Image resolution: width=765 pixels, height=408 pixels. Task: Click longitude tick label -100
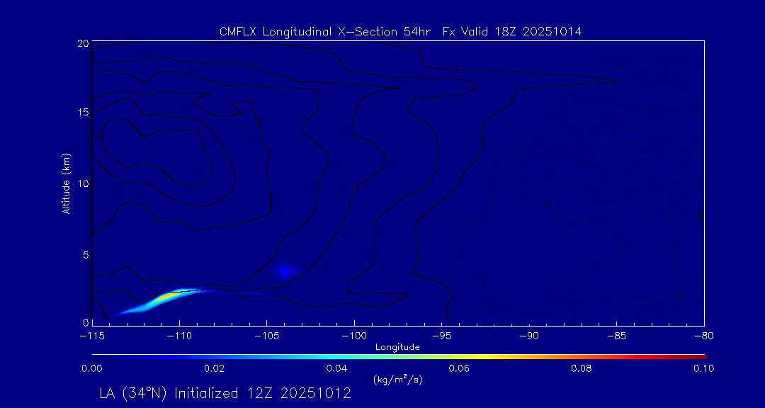[x=353, y=336]
